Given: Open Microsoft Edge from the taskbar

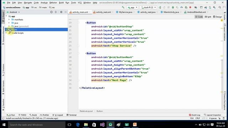Looking at the screenshot, I should pyautogui.click(x=78, y=125).
